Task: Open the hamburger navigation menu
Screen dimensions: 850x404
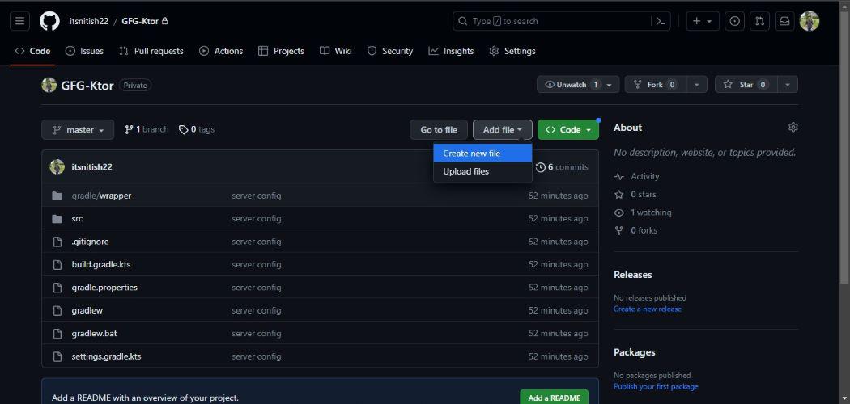Action: 19,21
